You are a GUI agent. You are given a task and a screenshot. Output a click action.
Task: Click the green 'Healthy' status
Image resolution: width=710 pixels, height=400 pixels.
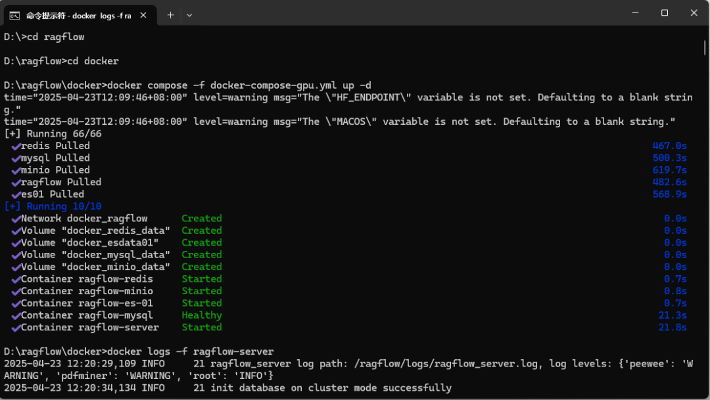click(x=202, y=315)
